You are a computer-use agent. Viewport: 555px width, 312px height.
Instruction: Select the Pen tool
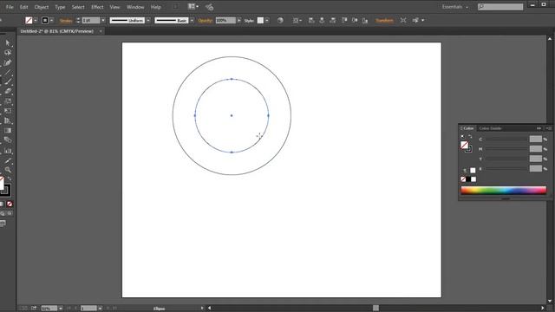(8, 62)
